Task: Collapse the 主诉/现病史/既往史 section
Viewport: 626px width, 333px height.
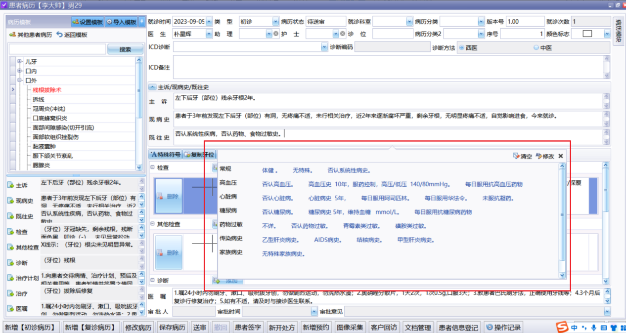Action: coord(152,87)
